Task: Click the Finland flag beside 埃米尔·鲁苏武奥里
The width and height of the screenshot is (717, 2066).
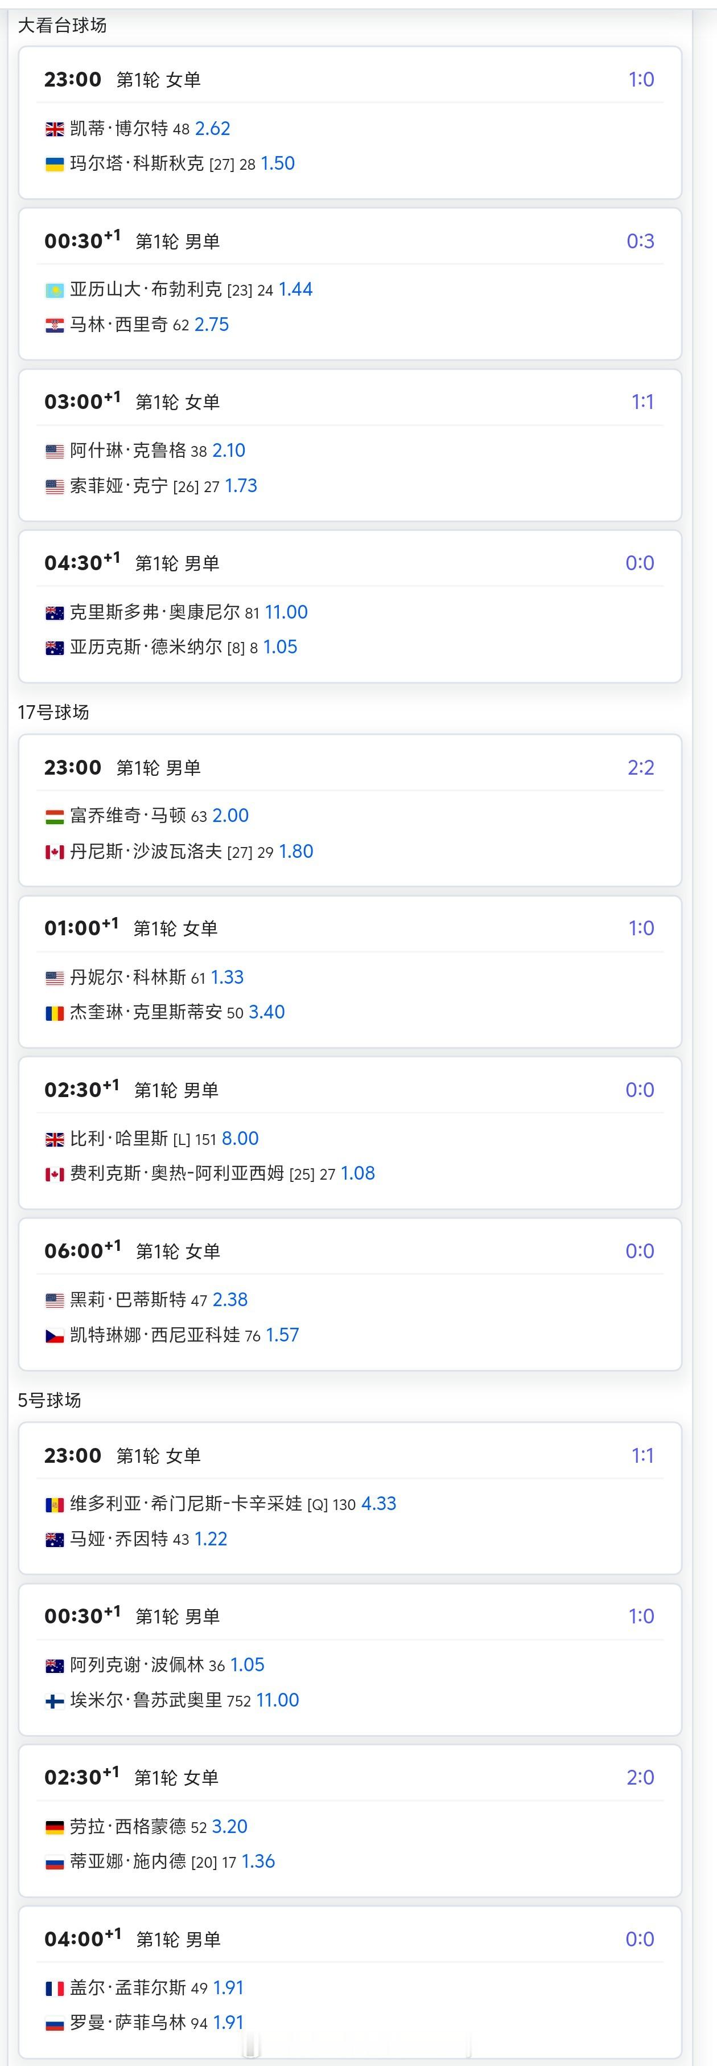Action: pos(55,1701)
